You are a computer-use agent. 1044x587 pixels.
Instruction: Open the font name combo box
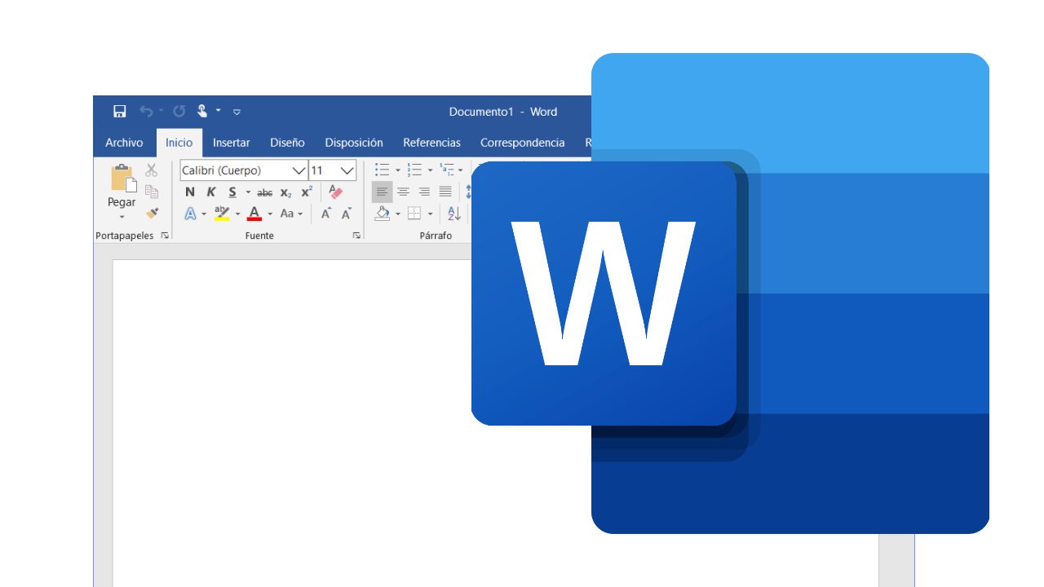pyautogui.click(x=297, y=170)
